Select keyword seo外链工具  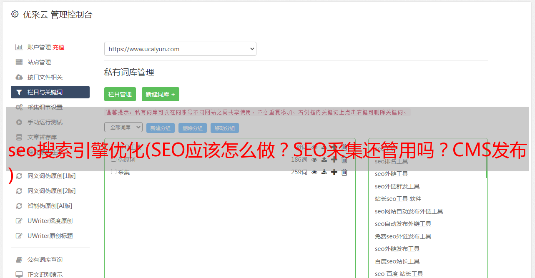[x=392, y=174]
